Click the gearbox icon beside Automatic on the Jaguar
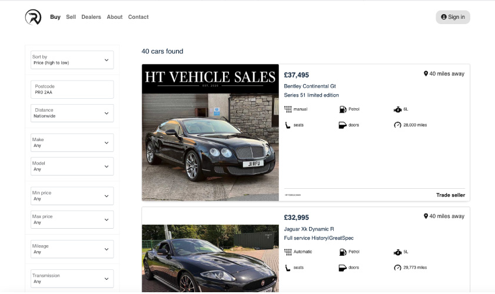 [288, 252]
